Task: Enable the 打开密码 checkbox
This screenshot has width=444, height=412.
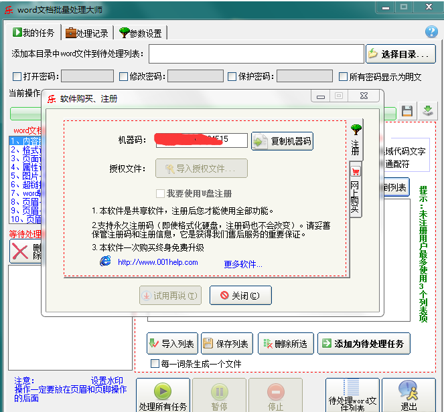Action: click(x=17, y=76)
